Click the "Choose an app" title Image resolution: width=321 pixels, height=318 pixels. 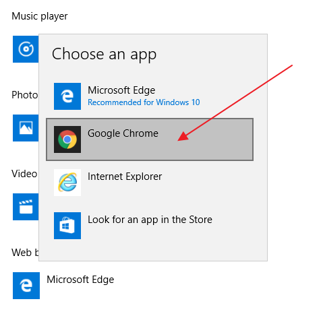click(104, 55)
